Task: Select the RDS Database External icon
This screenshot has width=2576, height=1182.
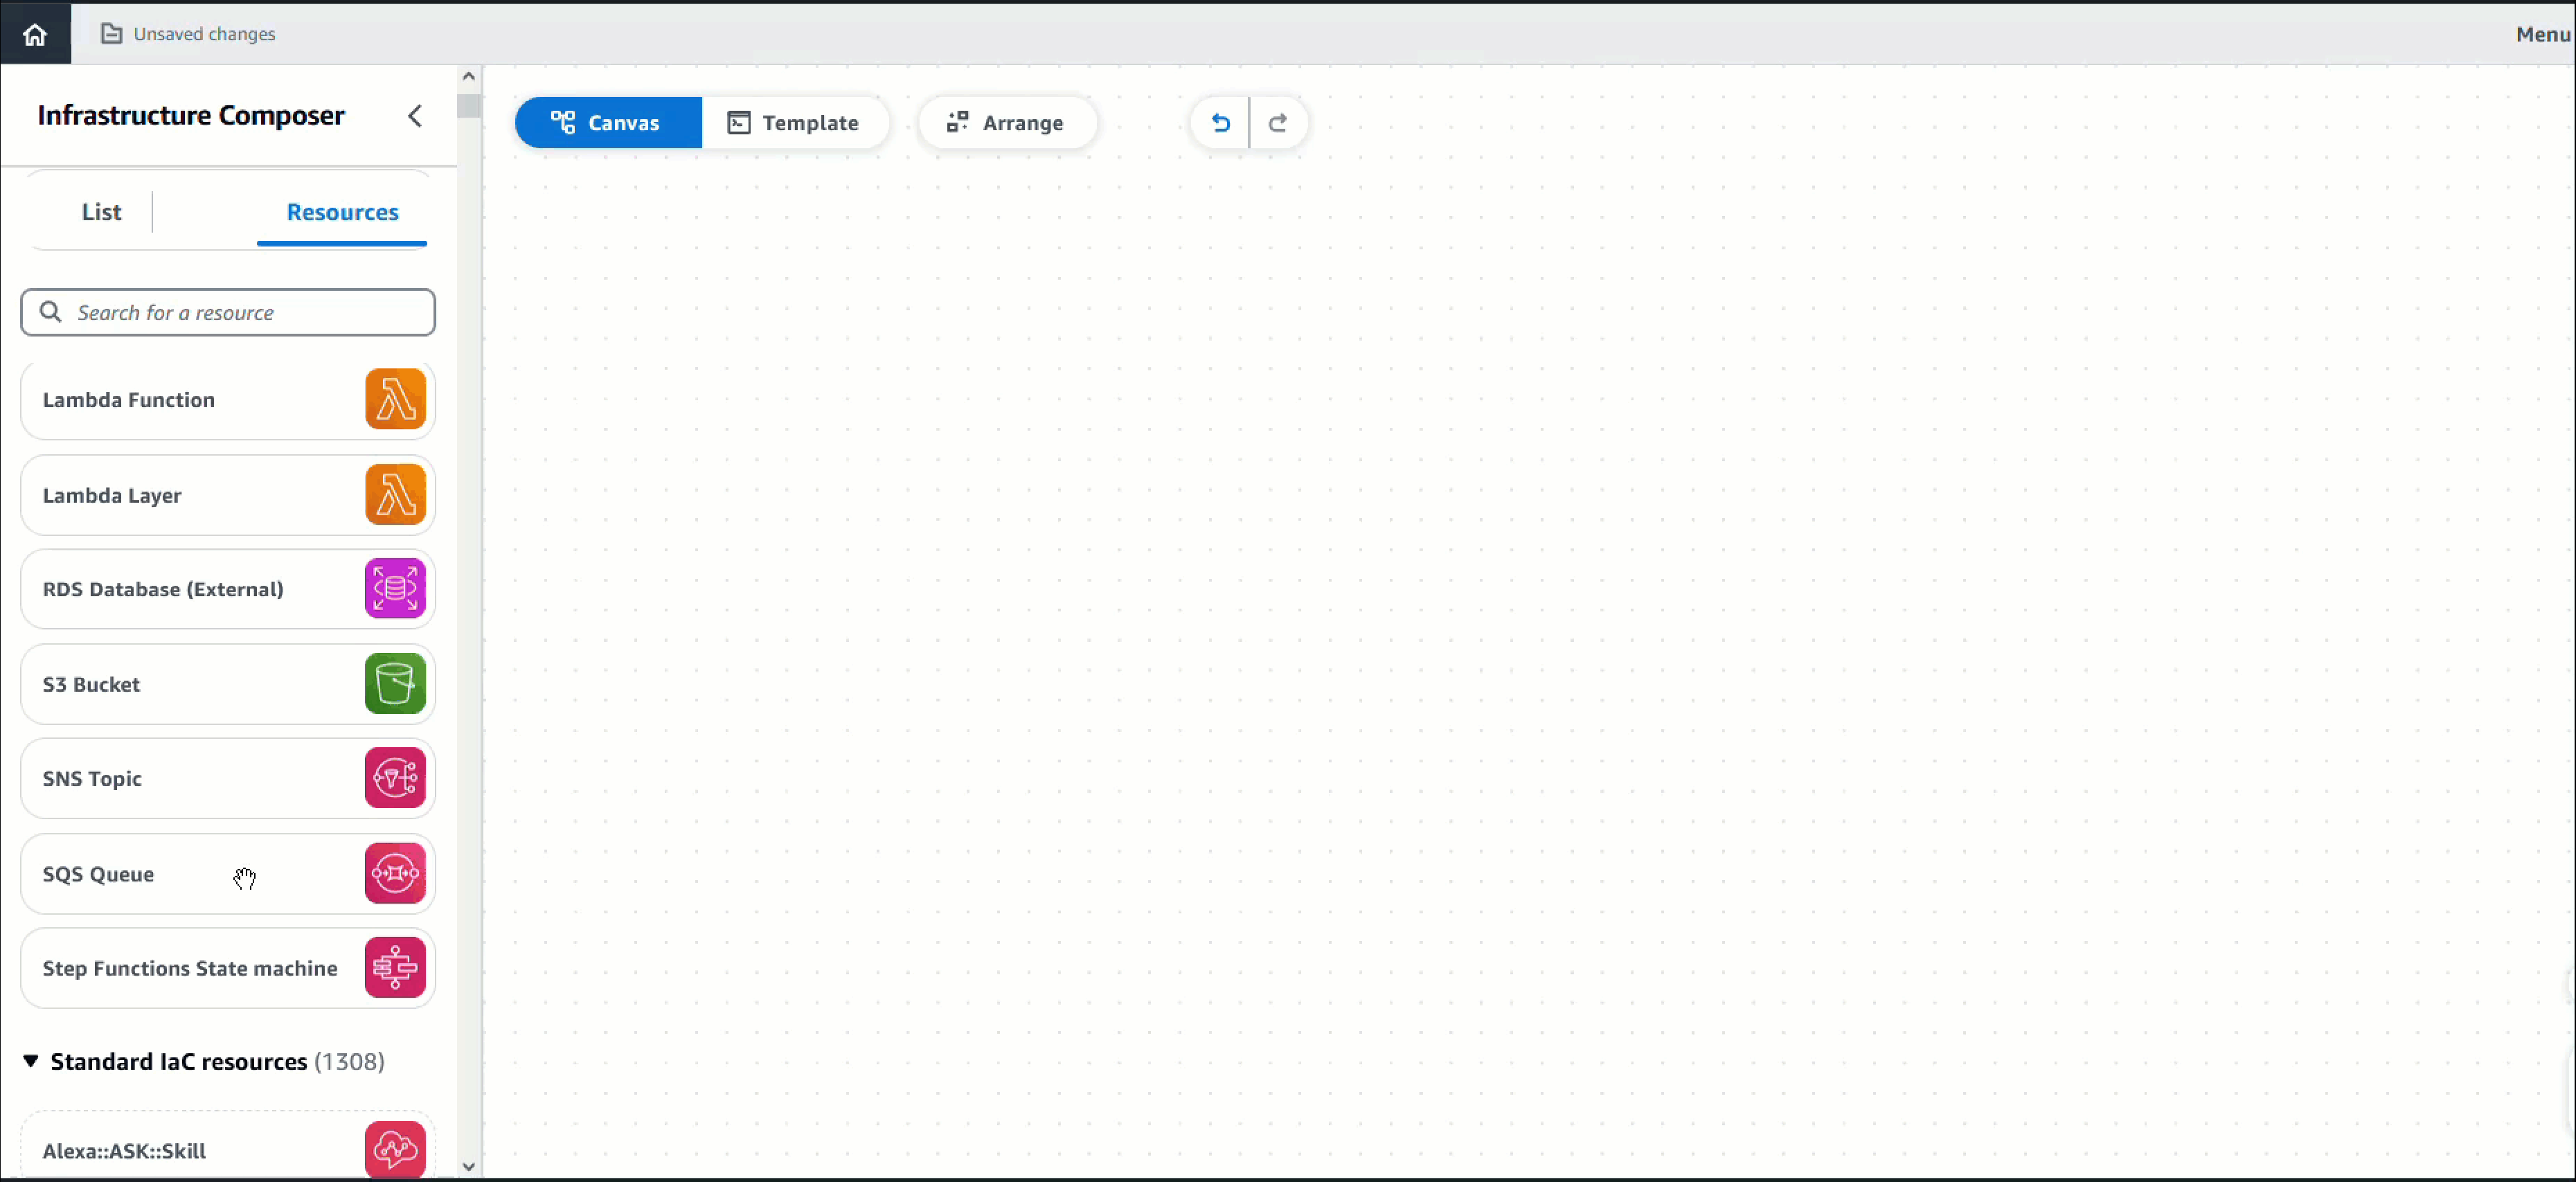Action: tap(394, 588)
